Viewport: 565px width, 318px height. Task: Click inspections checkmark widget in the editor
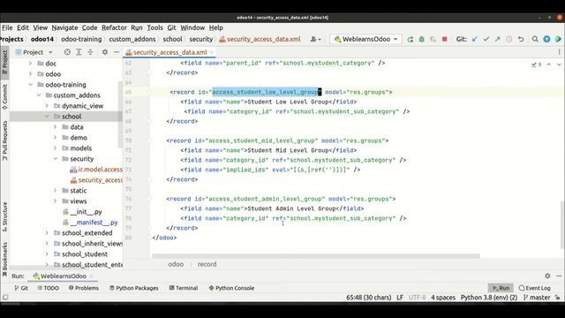click(x=537, y=64)
